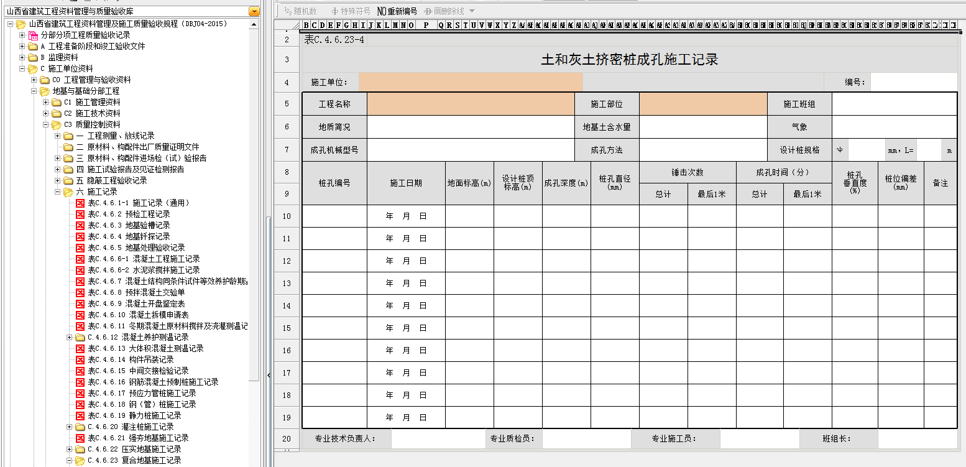Click the tree panel scroll-up arrow

(254, 24)
